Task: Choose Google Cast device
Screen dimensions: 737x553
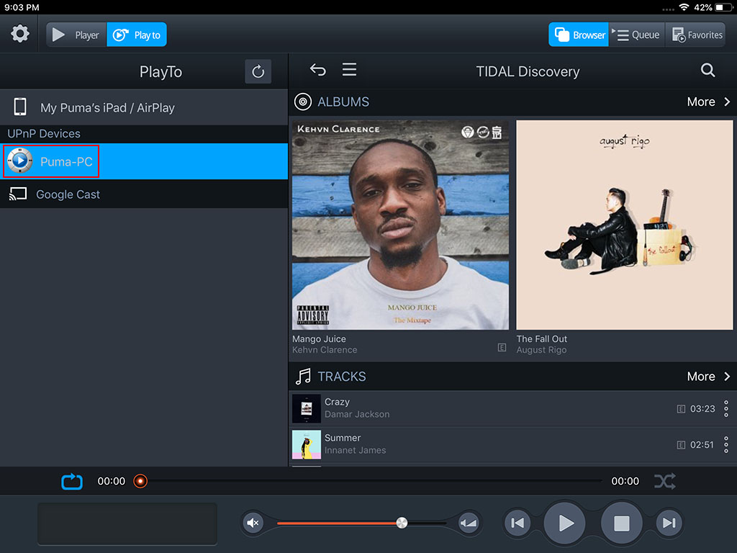Action: coord(144,194)
